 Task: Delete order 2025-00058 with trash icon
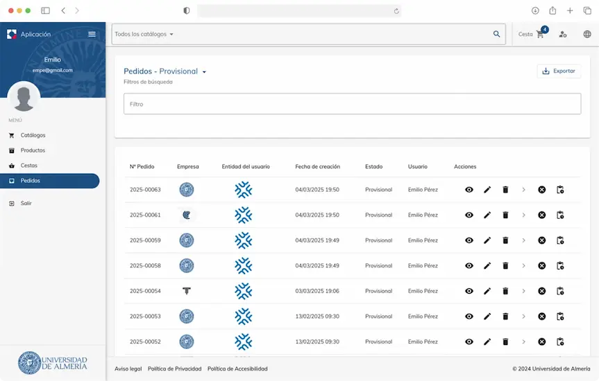[x=505, y=266]
